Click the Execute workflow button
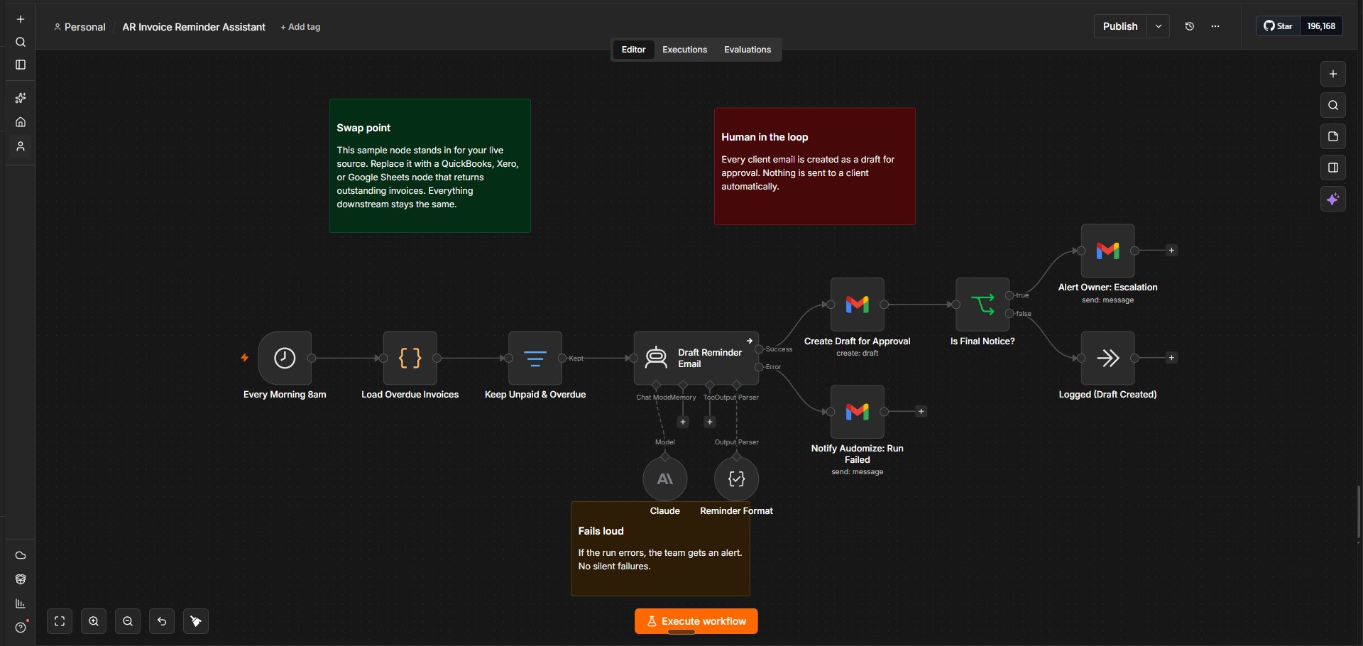This screenshot has width=1363, height=646. coord(696,621)
